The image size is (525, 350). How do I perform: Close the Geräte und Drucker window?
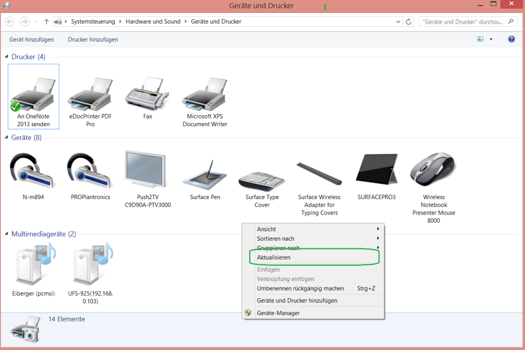point(512,4)
